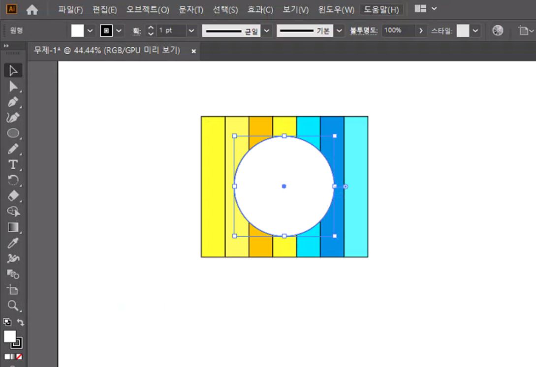
Task: Select the Pen tool
Action: click(x=13, y=102)
